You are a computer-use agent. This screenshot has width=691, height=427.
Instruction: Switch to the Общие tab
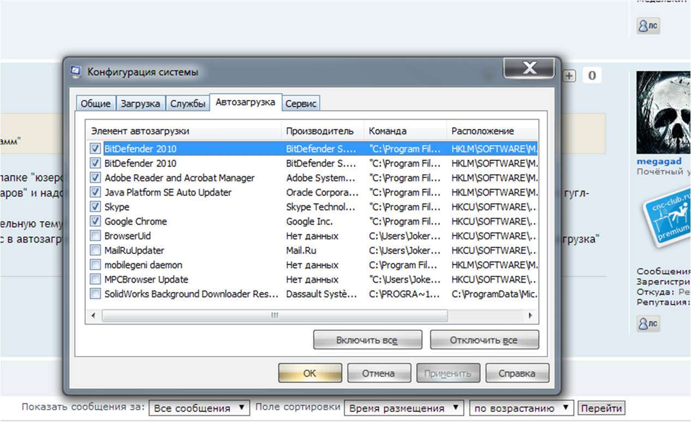pos(96,104)
